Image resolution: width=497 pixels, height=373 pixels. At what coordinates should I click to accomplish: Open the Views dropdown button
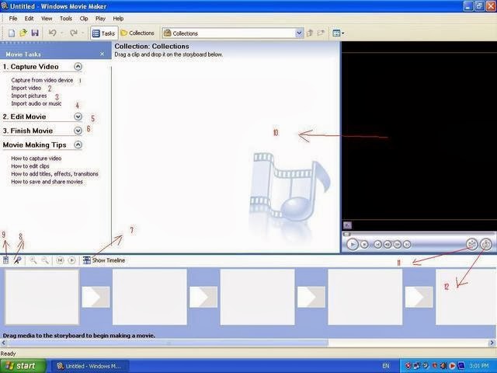pyautogui.click(x=339, y=33)
